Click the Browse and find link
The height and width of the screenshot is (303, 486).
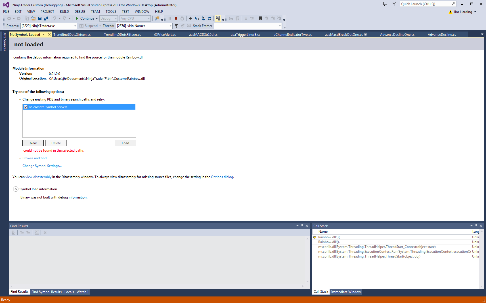36,158
